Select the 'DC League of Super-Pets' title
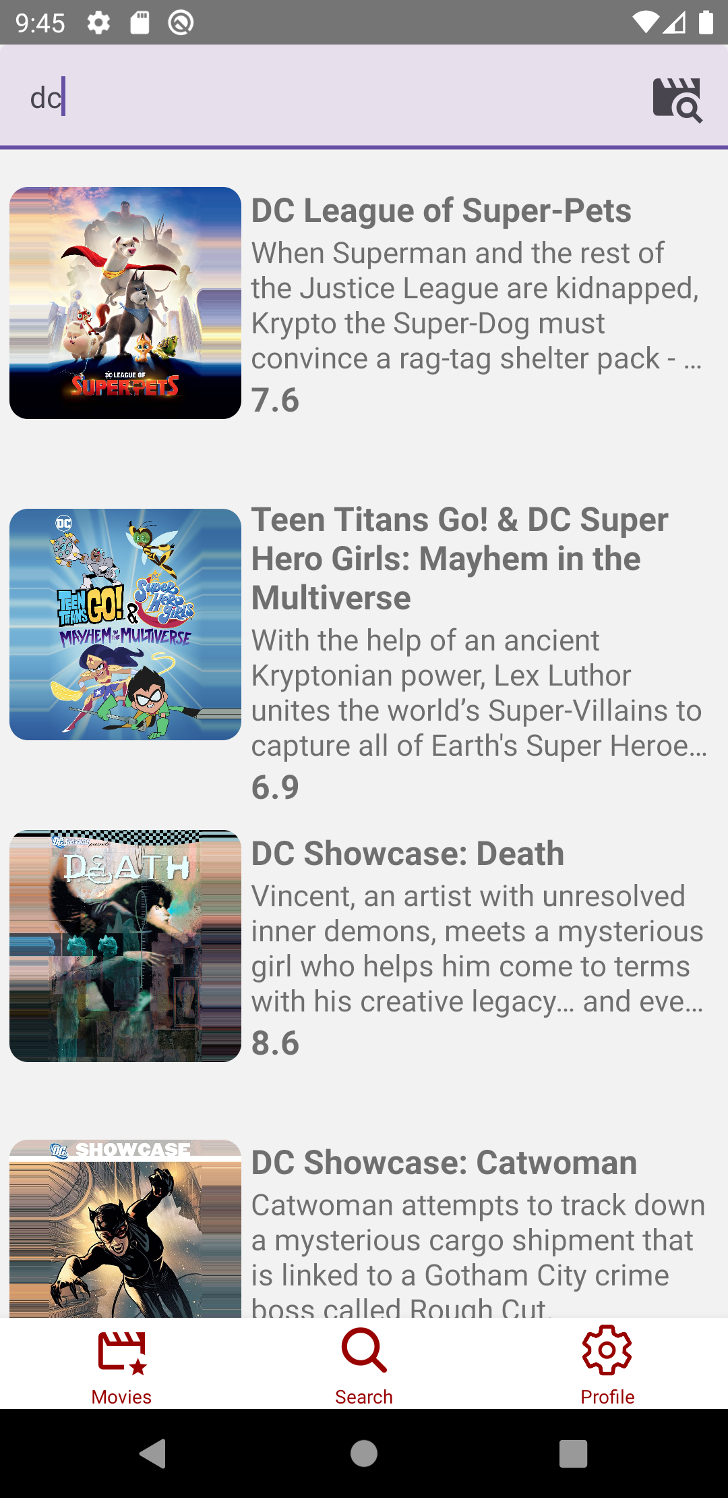Viewport: 728px width, 1498px height. tap(442, 211)
